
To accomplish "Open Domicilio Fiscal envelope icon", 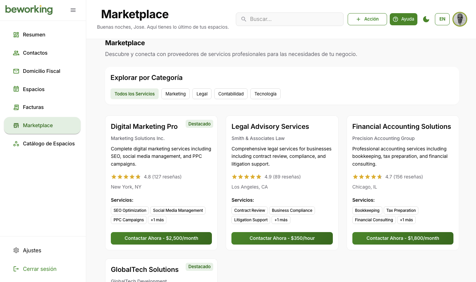I will click(16, 71).
